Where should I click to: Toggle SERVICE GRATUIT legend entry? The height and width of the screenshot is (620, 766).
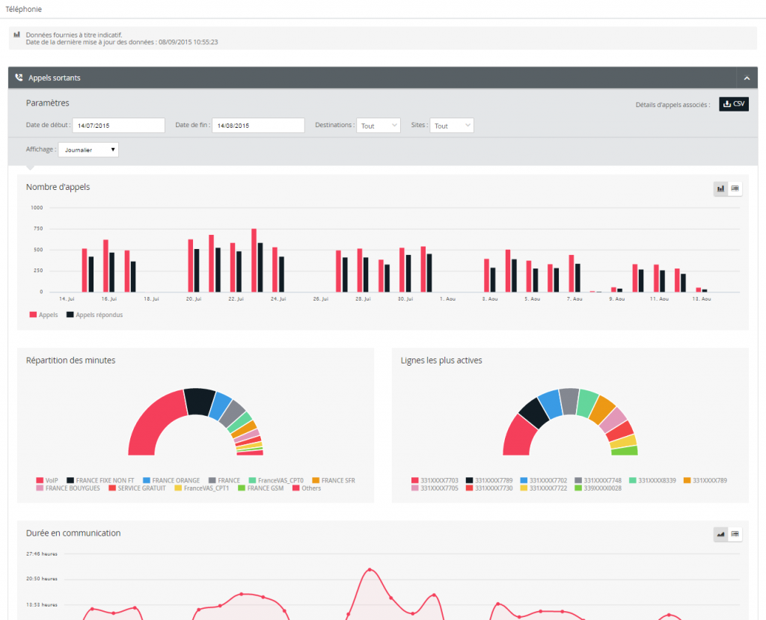138,488
